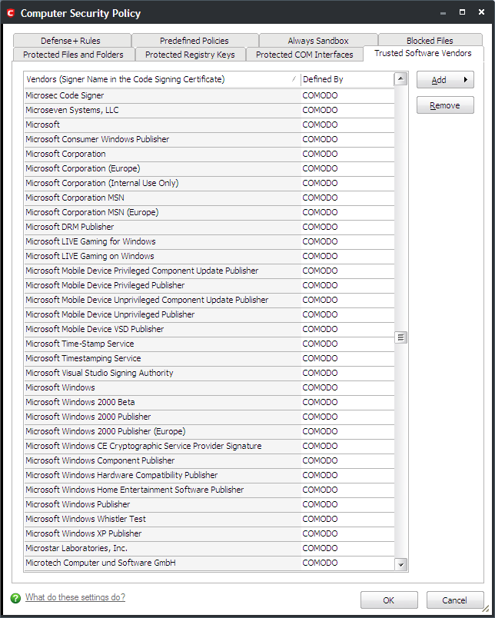The image size is (495, 618).
Task: Sort by the Defined By column header
Action: pos(347,79)
